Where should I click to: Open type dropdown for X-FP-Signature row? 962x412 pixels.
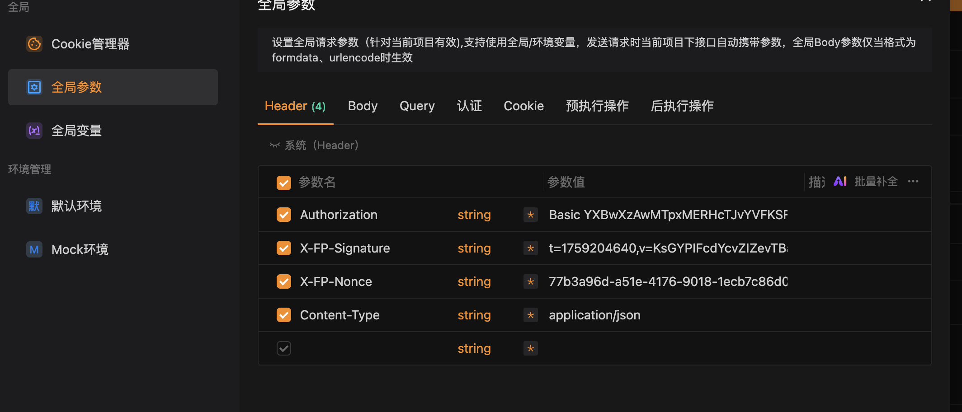(x=474, y=248)
